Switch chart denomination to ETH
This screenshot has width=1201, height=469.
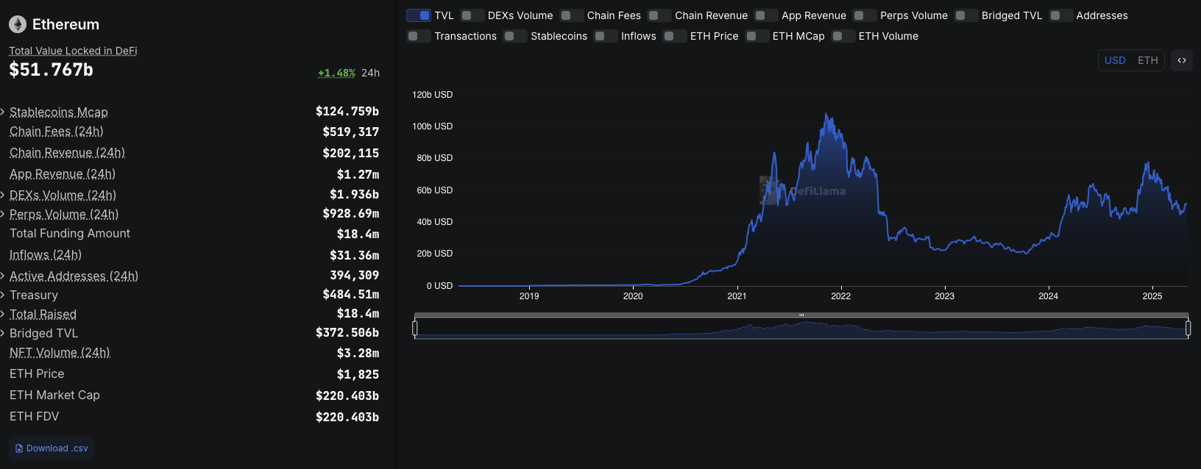click(x=1147, y=60)
